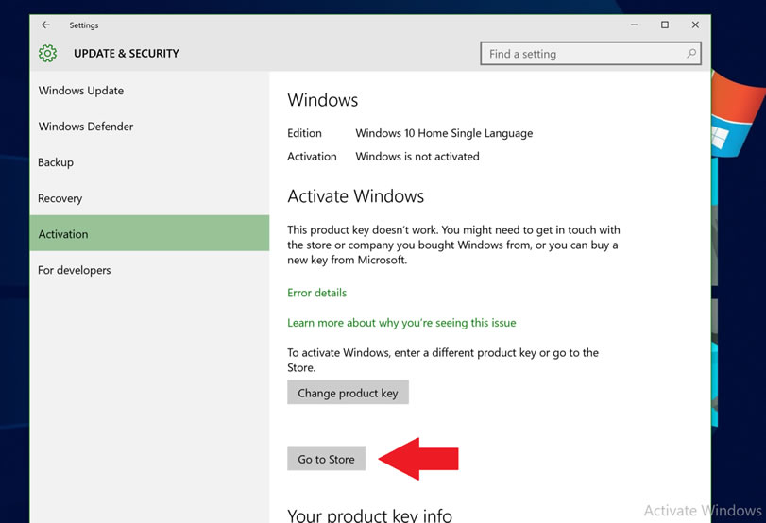Viewport: 766px width, 523px height.
Task: Maximize the Settings window
Action: click(665, 25)
